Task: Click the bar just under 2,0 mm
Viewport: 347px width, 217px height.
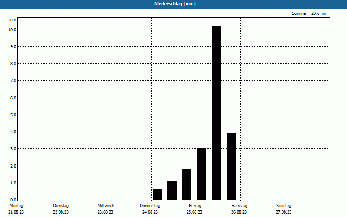Action: click(187, 184)
